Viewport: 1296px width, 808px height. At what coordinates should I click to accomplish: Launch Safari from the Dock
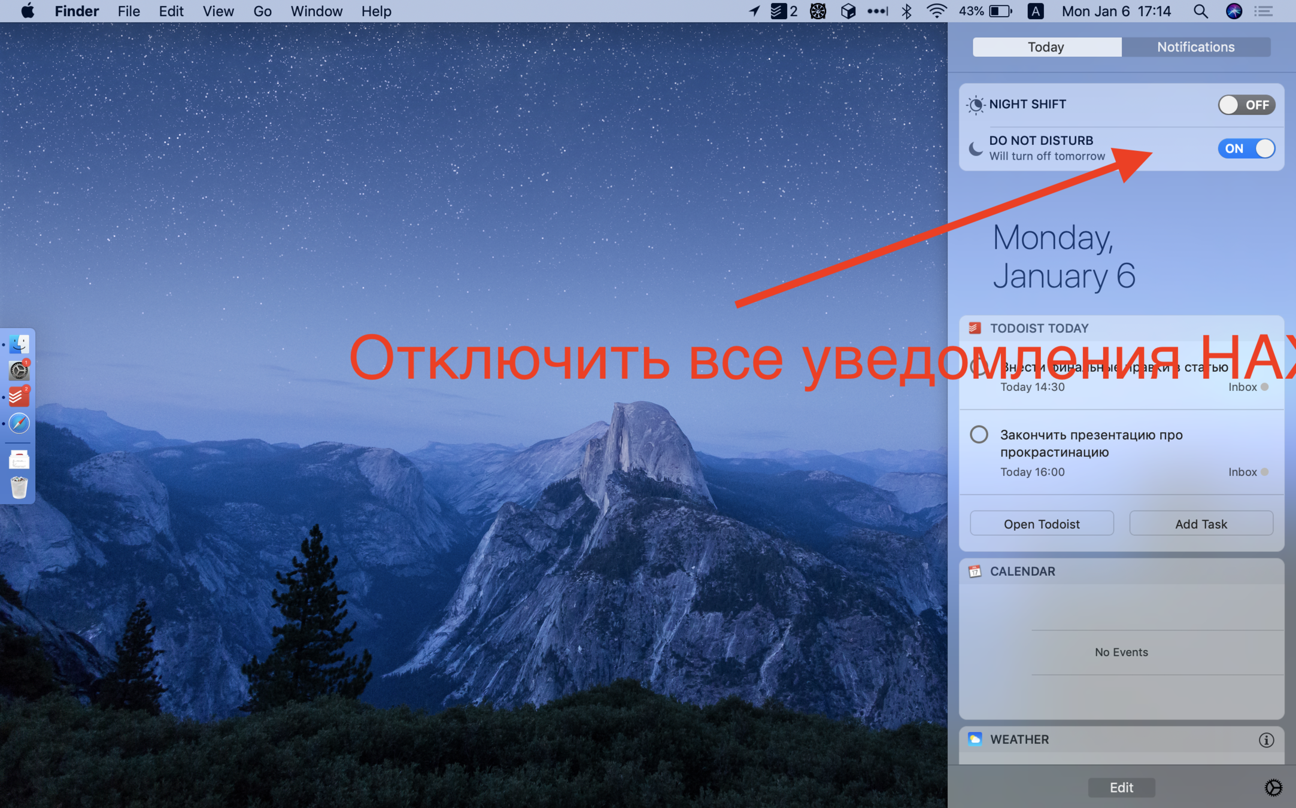[19, 423]
